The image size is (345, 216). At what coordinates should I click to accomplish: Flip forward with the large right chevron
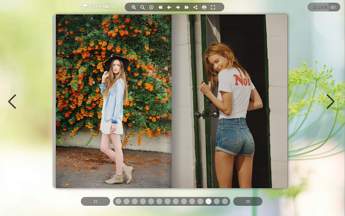(x=330, y=102)
